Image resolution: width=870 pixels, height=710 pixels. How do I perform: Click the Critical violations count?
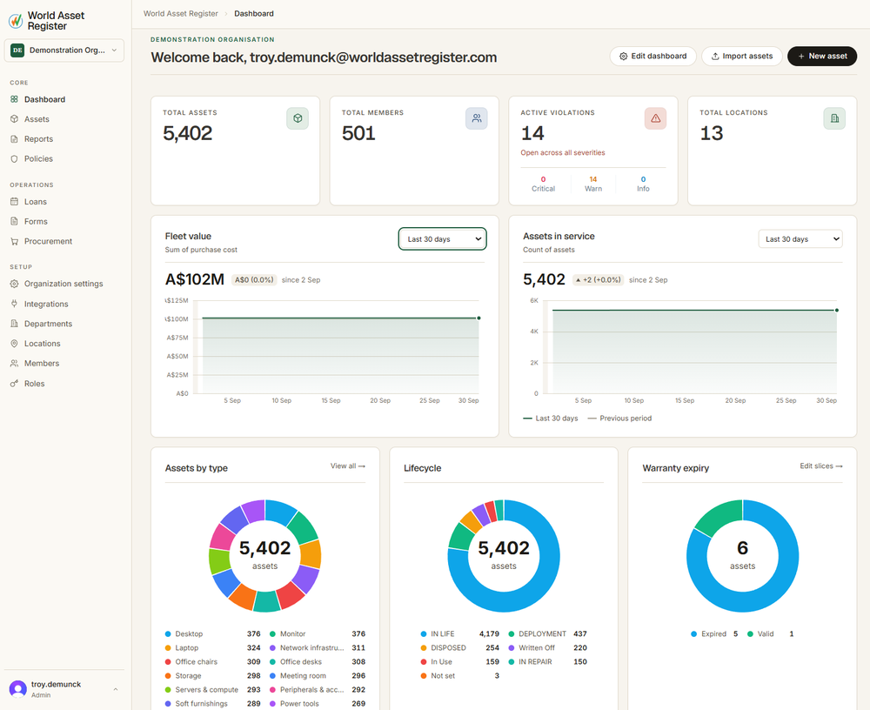click(x=543, y=179)
